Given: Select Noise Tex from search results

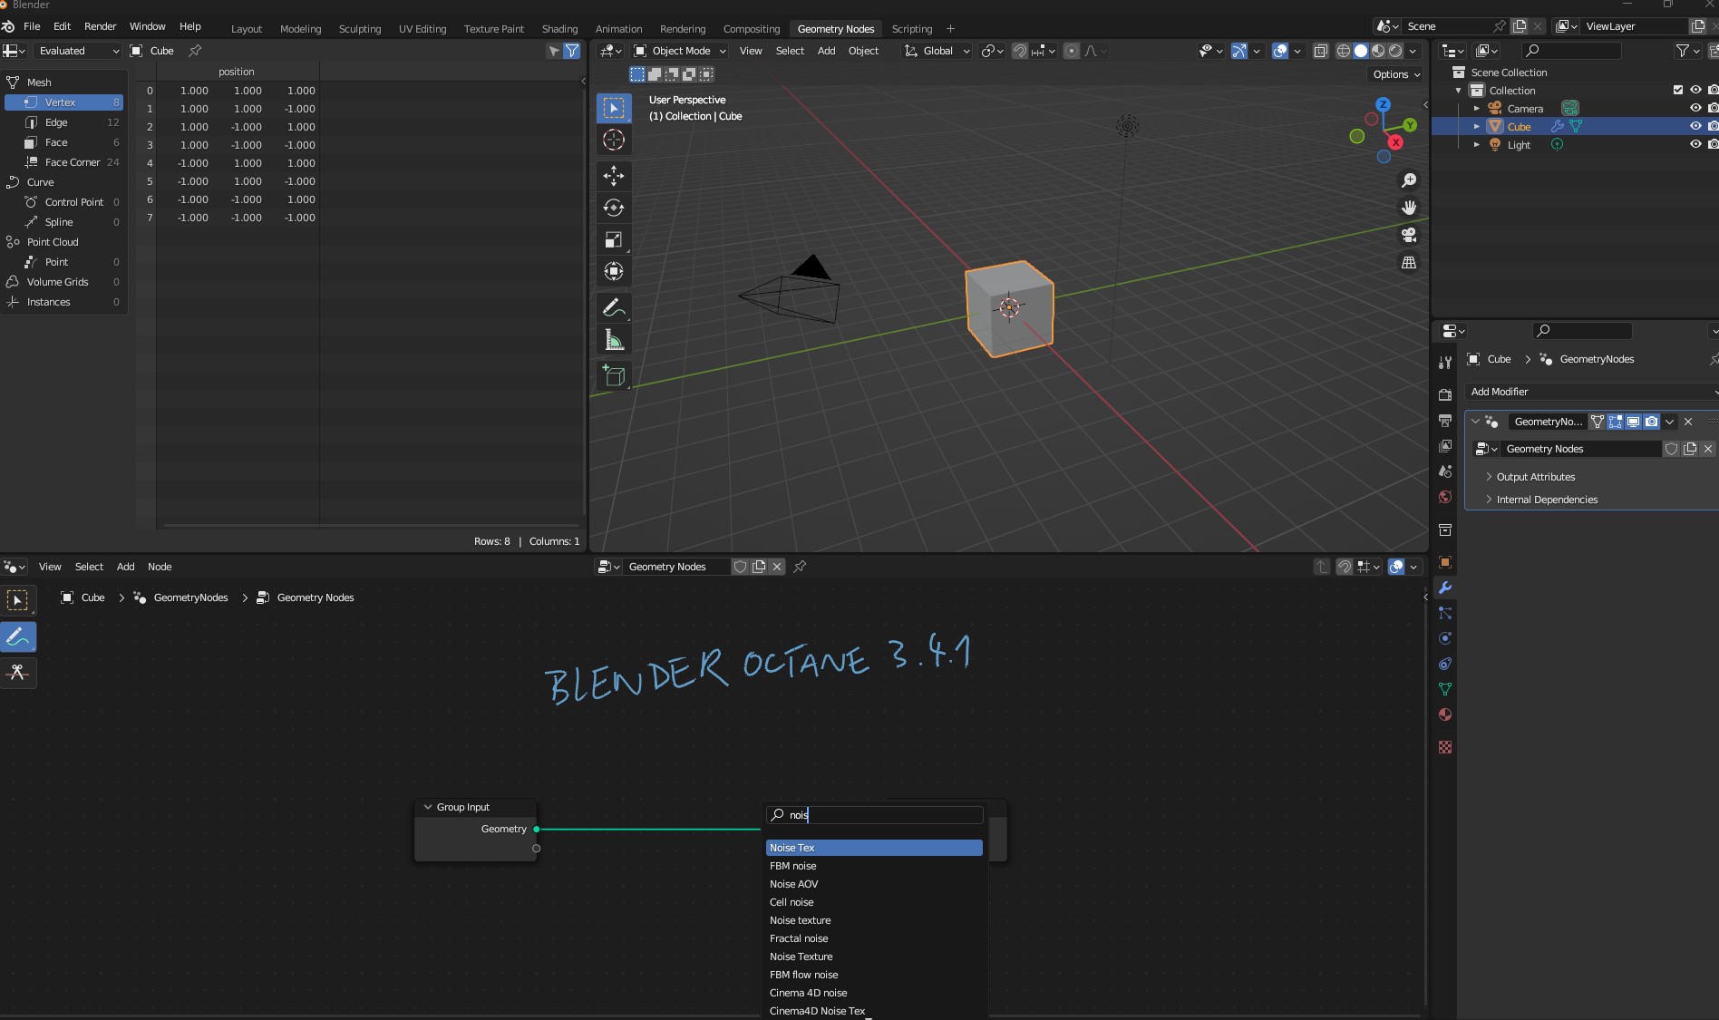Looking at the screenshot, I should [x=874, y=848].
